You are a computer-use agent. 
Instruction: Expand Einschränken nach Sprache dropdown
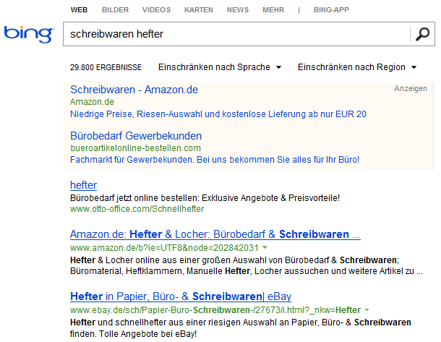click(x=220, y=67)
